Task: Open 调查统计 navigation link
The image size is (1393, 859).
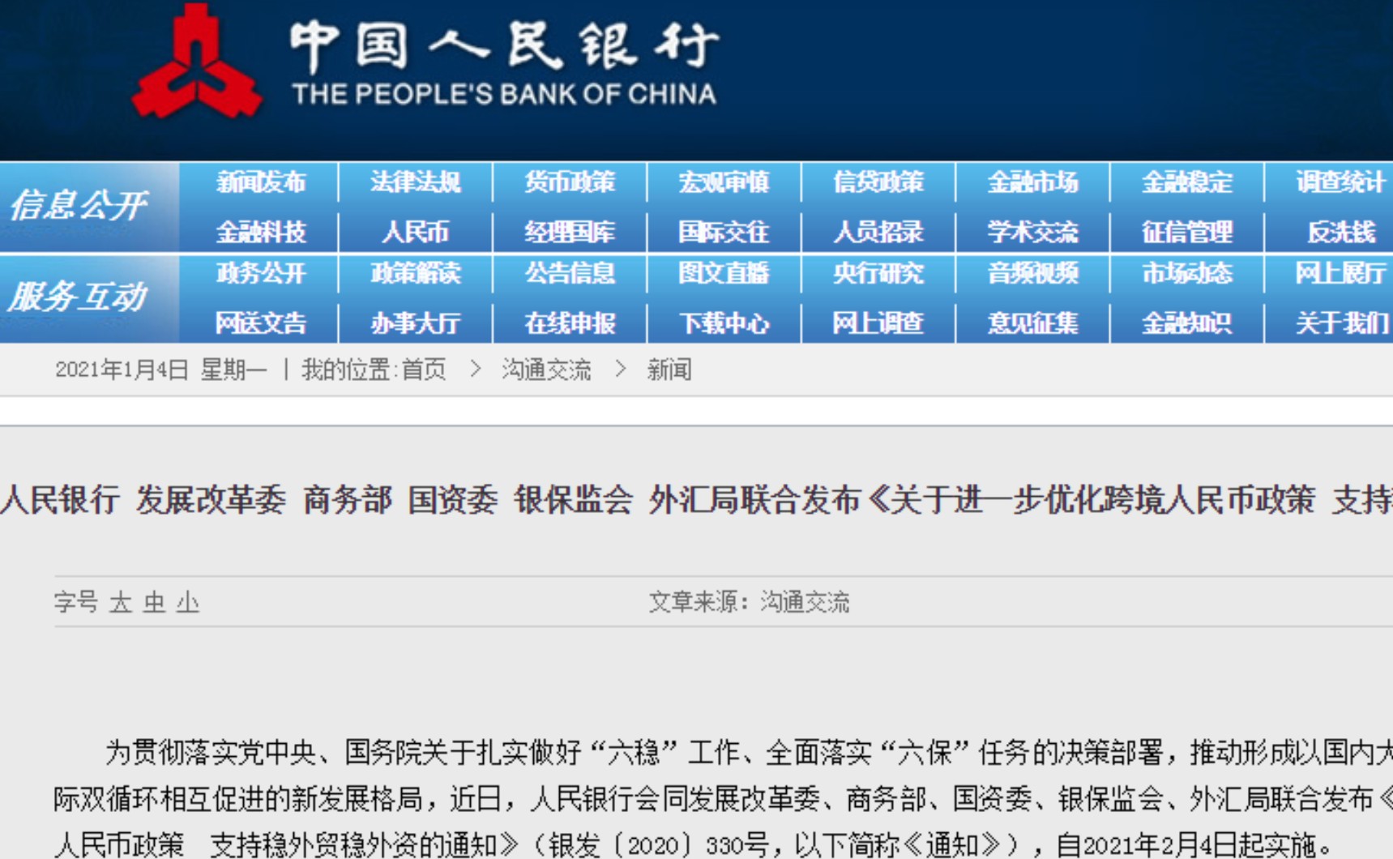Action: point(1341,182)
